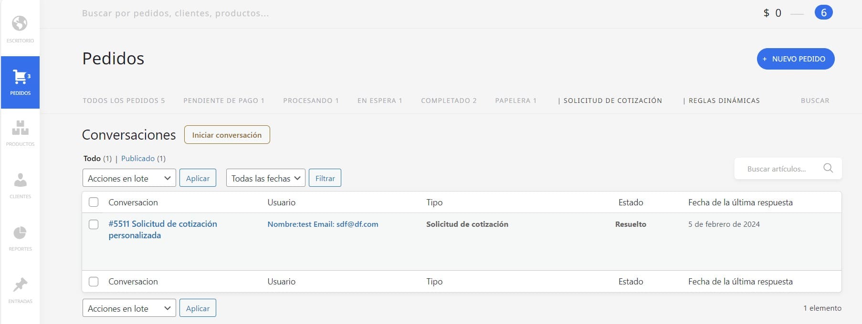Click the Filtrar button
The height and width of the screenshot is (324, 862).
tap(325, 178)
